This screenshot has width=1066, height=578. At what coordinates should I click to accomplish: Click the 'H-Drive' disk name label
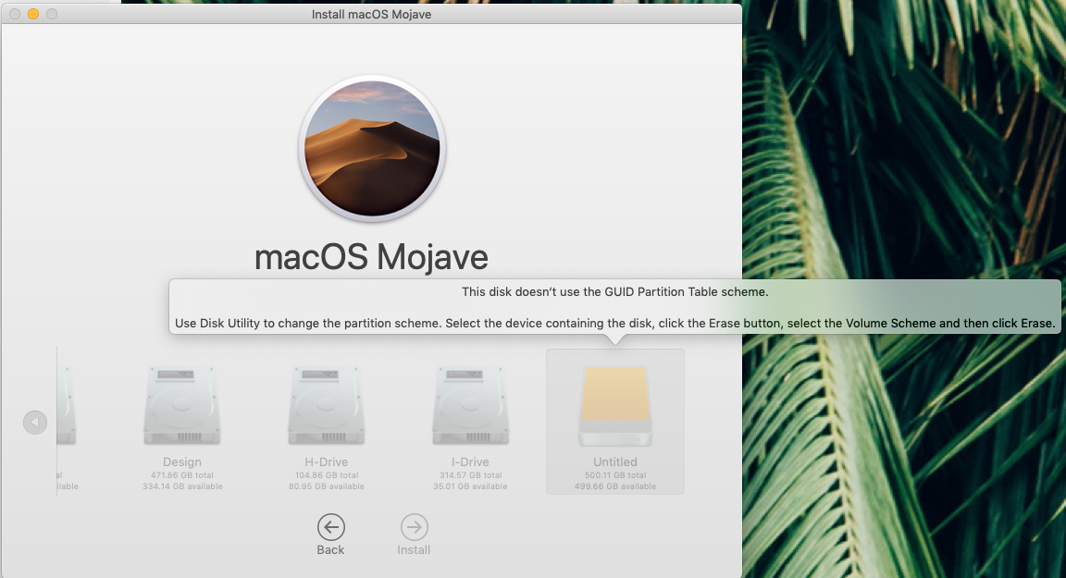327,461
